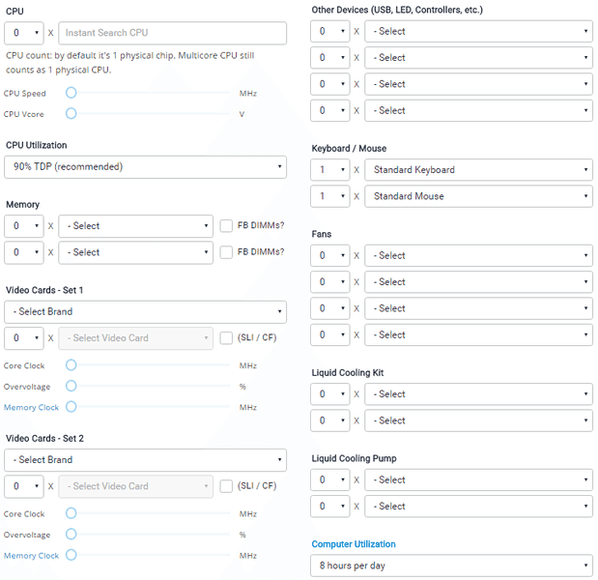Enable SLI / CF for Video Cards Set 1

coord(226,338)
